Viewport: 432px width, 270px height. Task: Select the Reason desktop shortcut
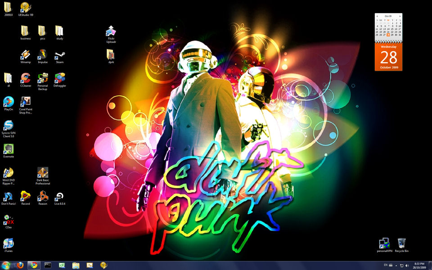pyautogui.click(x=42, y=198)
